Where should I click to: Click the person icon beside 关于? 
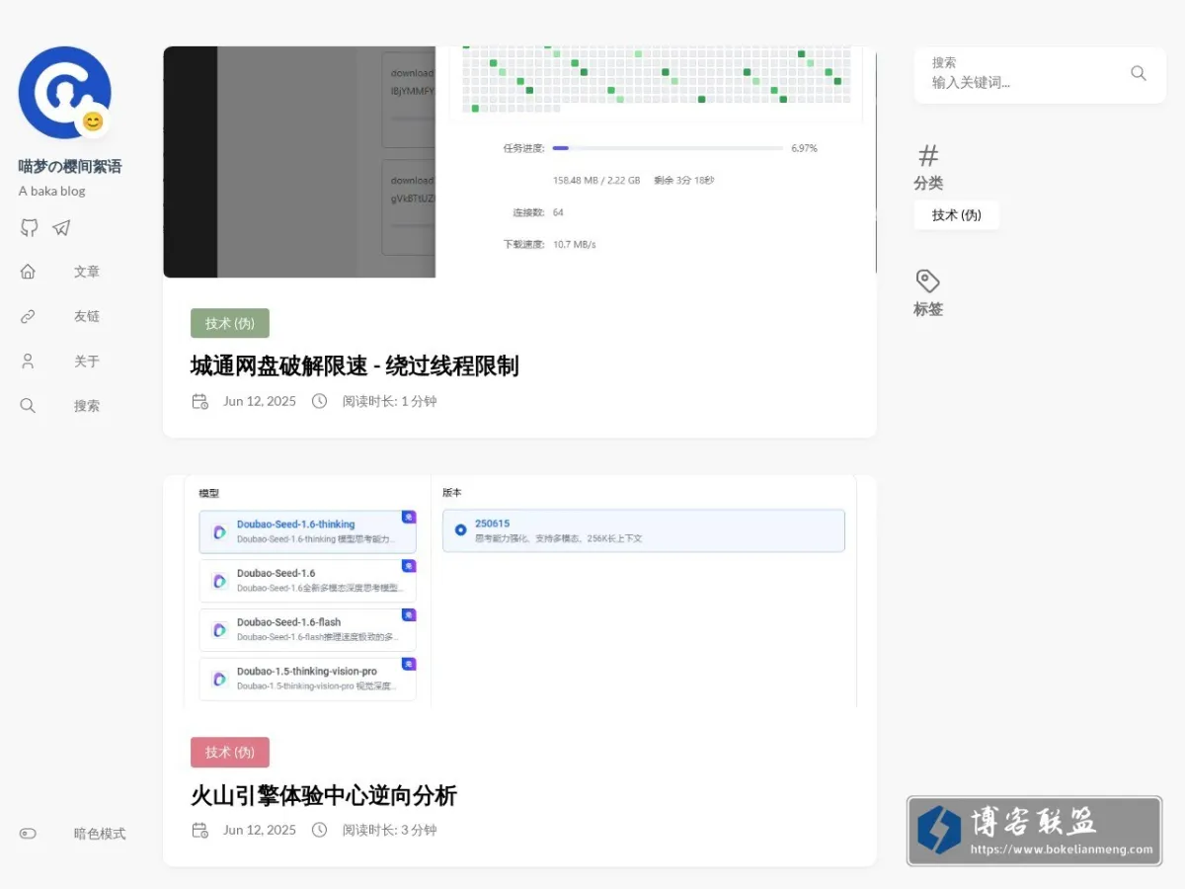28,362
